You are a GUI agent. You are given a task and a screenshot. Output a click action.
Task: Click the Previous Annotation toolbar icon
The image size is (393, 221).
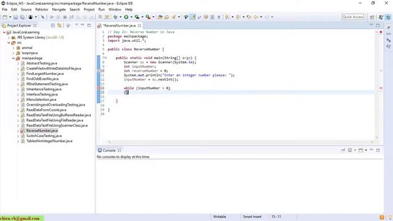pyautogui.click(x=238, y=17)
